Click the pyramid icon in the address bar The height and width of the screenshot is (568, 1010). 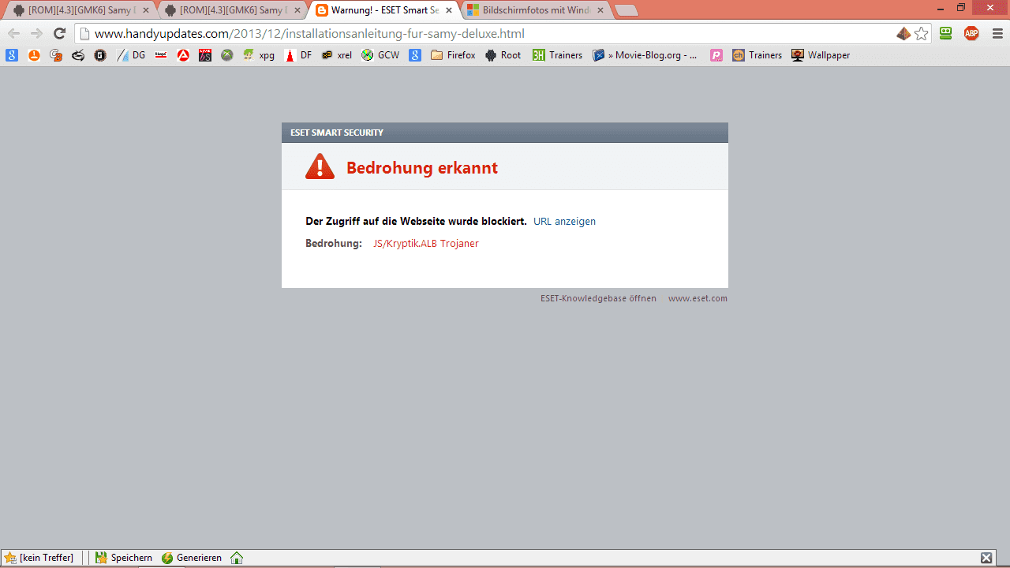pos(903,34)
